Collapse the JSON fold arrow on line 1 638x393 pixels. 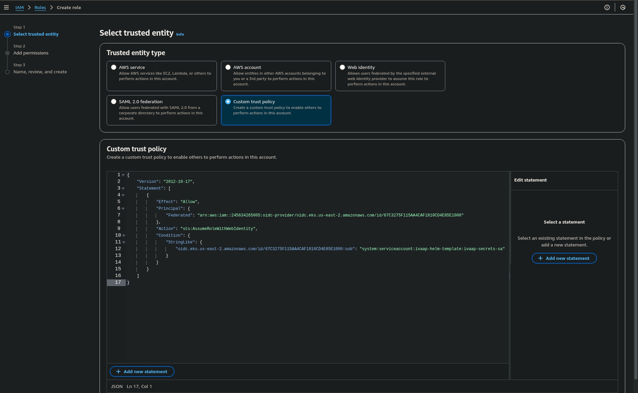pos(123,175)
